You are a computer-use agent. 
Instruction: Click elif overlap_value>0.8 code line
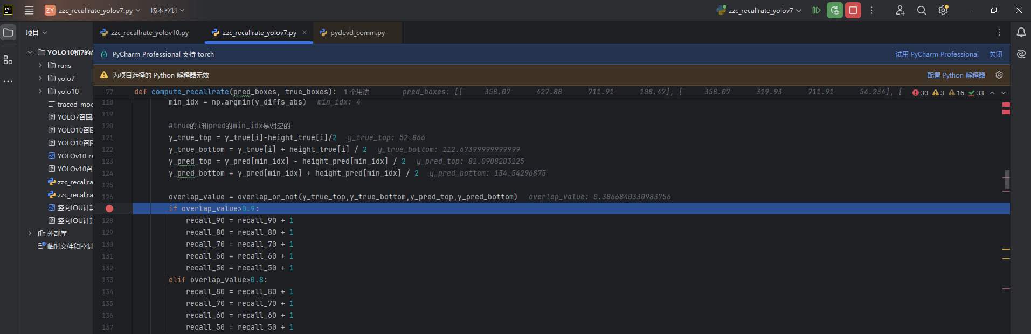(x=218, y=280)
